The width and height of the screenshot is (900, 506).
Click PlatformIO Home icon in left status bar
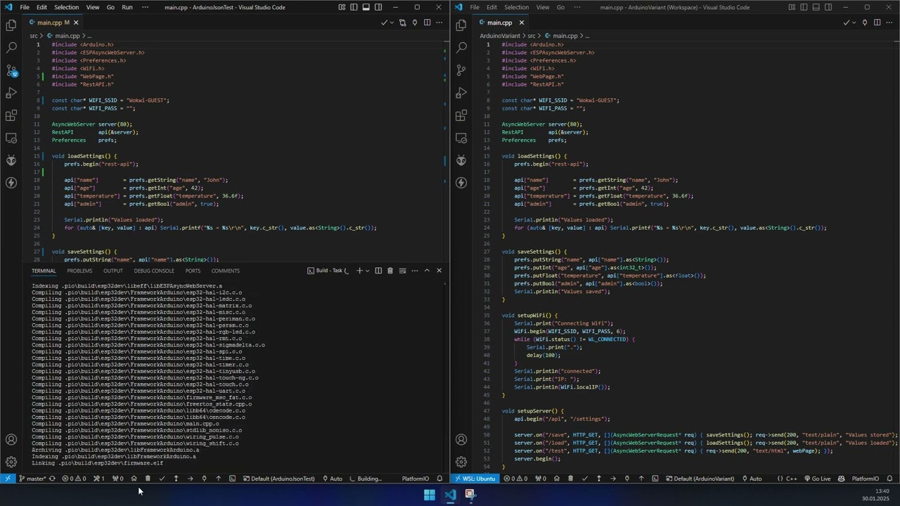point(134,479)
